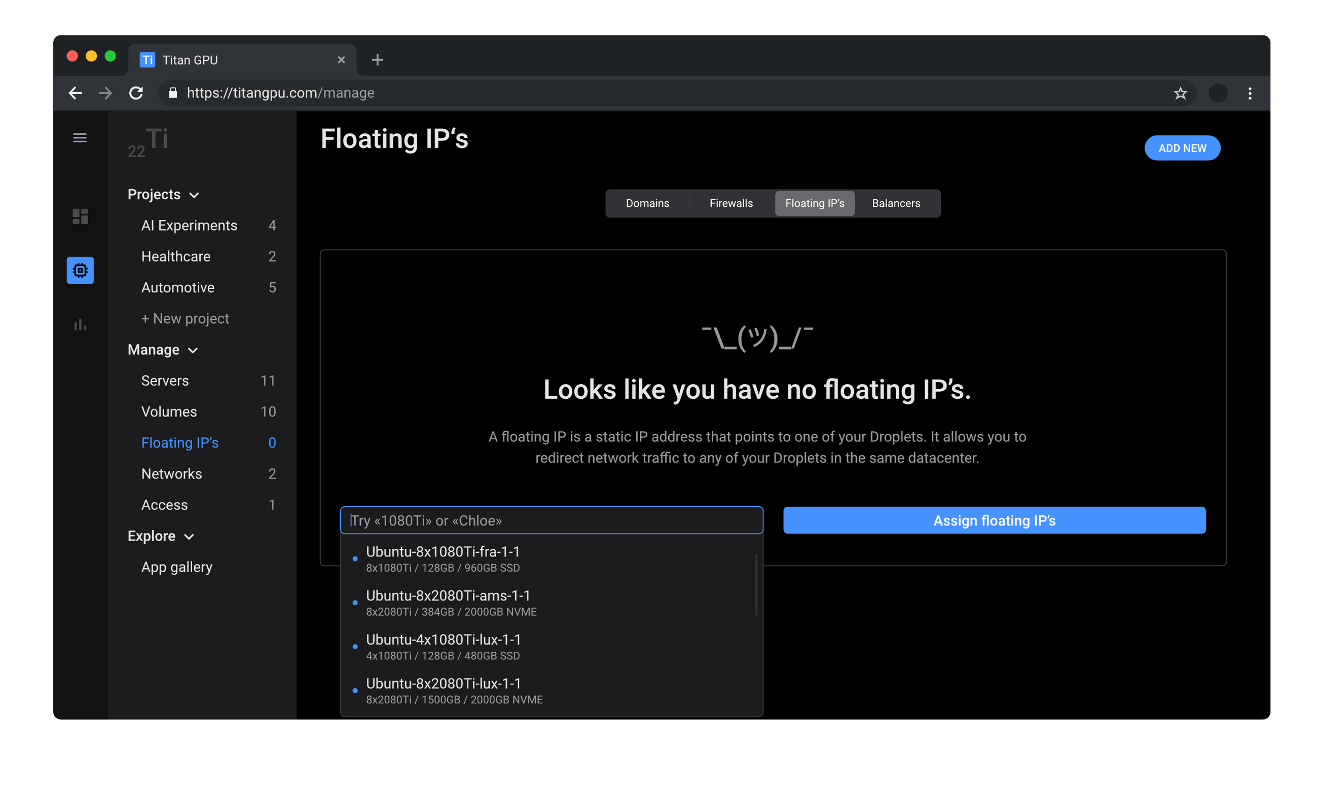Collapse the Manage section chevron

click(x=193, y=351)
